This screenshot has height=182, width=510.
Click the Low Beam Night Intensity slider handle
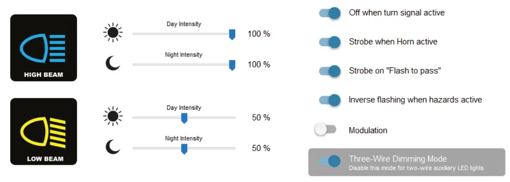tap(184, 149)
